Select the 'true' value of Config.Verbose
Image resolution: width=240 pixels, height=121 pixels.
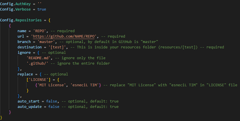(42, 9)
